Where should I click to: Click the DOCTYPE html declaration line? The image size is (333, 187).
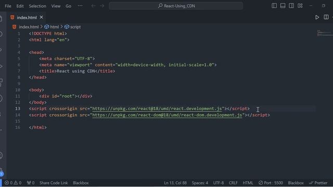pyautogui.click(x=48, y=33)
